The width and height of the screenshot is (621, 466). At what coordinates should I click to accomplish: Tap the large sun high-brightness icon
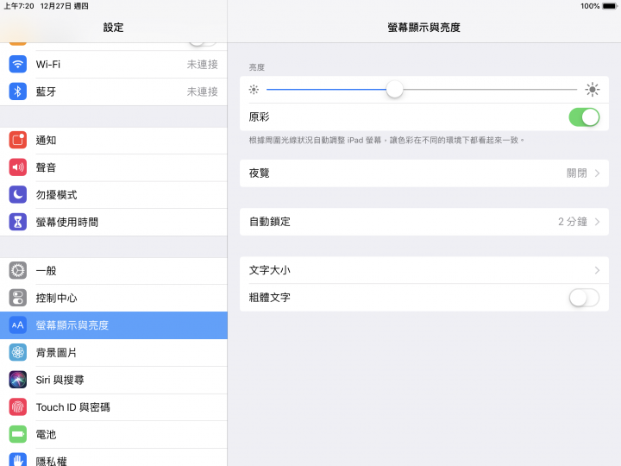(593, 90)
